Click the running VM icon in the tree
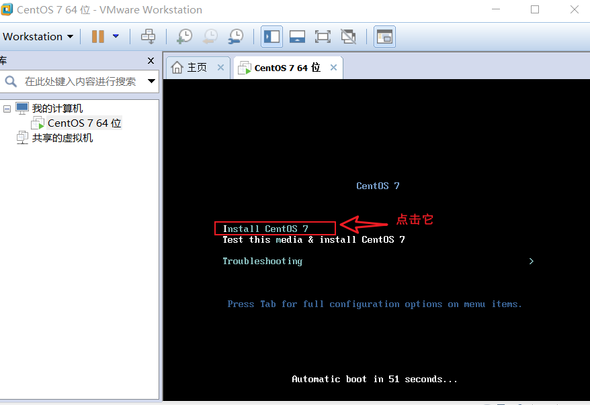This screenshot has width=590, height=405. pos(38,123)
